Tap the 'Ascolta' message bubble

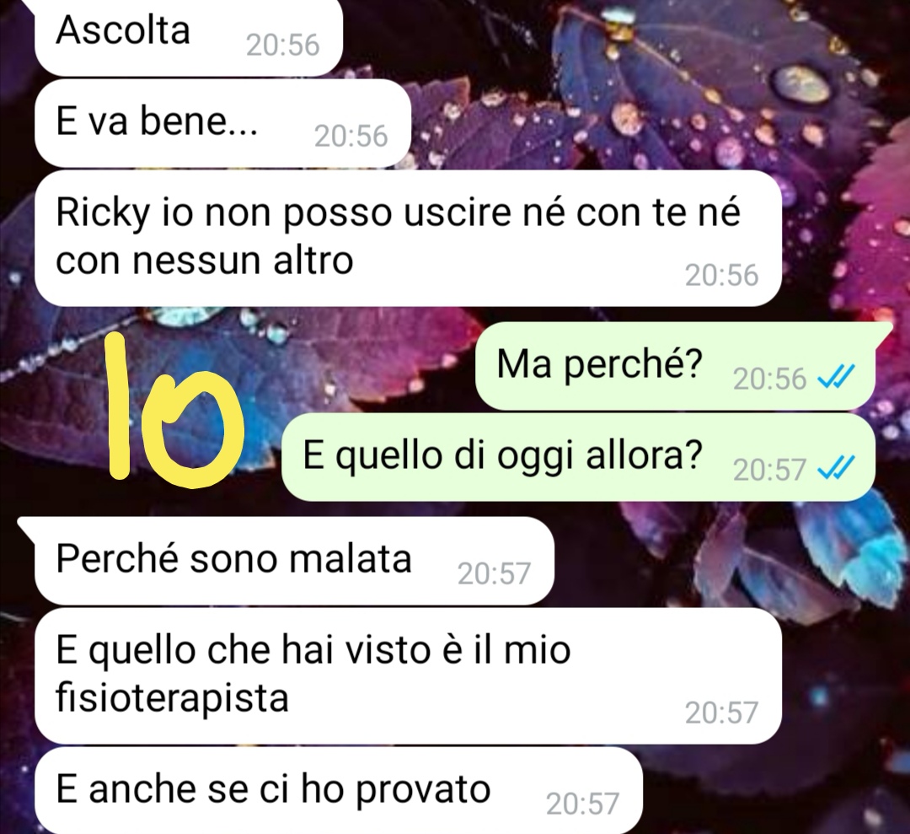tap(189, 36)
